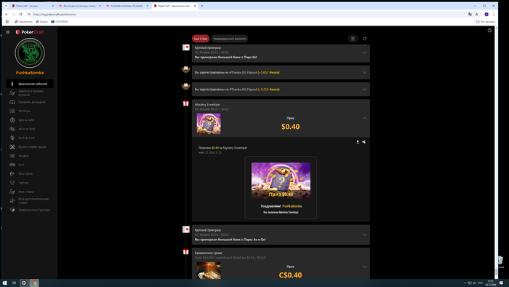Open the translate page icon
The image size is (509, 287).
(470, 15)
